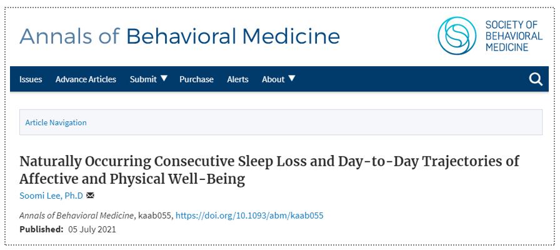Click the article title about Consecutive Sleep Loss
The height and width of the screenshot is (250, 560).
point(269,170)
